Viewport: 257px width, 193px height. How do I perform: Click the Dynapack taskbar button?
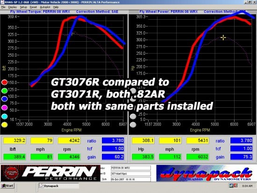(59, 186)
